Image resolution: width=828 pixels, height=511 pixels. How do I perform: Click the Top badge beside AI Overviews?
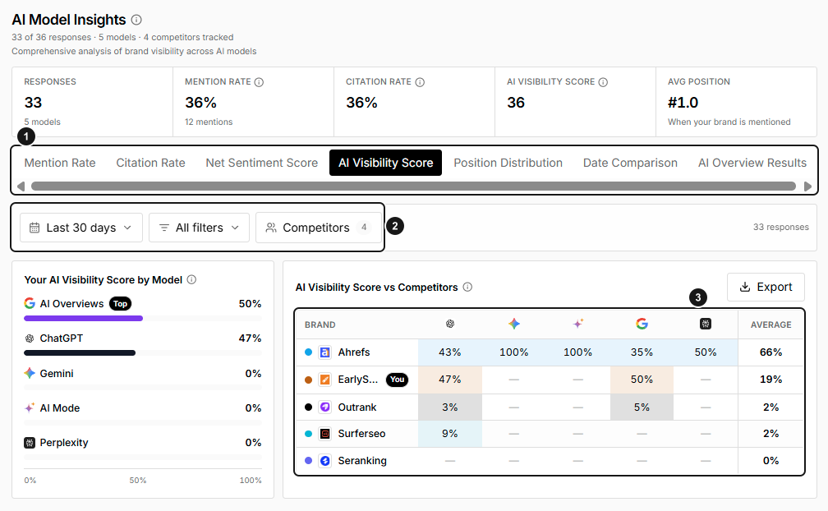point(121,303)
